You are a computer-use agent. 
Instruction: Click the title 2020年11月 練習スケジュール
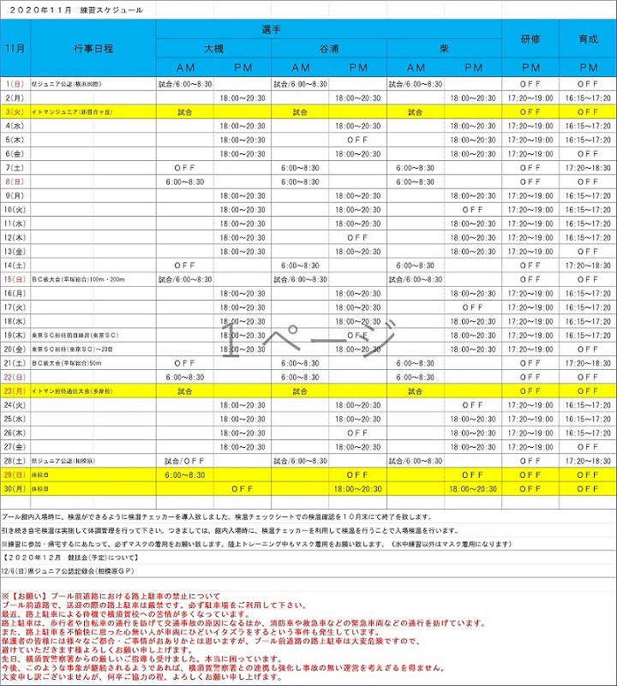(76, 10)
